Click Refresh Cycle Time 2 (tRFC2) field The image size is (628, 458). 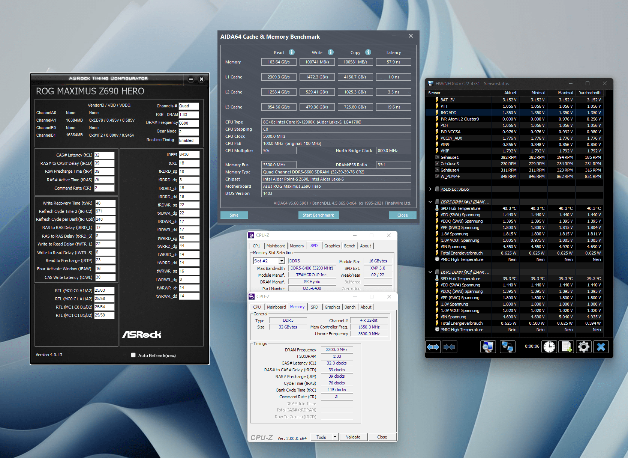point(105,211)
